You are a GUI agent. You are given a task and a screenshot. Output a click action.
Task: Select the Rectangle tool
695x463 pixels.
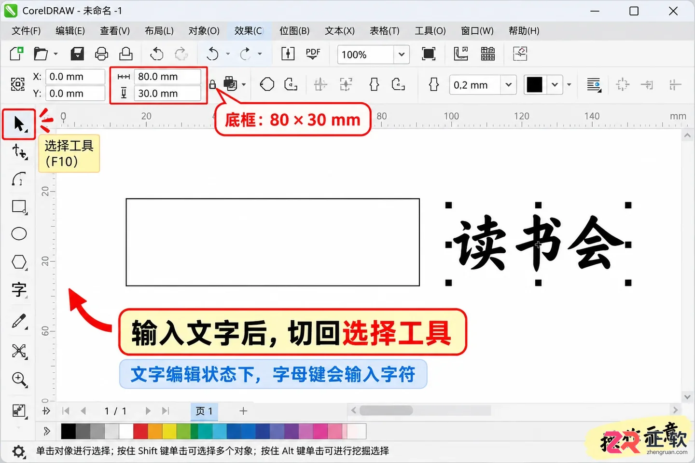coord(19,207)
